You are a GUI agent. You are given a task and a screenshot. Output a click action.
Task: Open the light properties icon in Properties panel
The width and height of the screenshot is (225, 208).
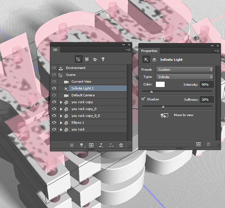[146, 60]
